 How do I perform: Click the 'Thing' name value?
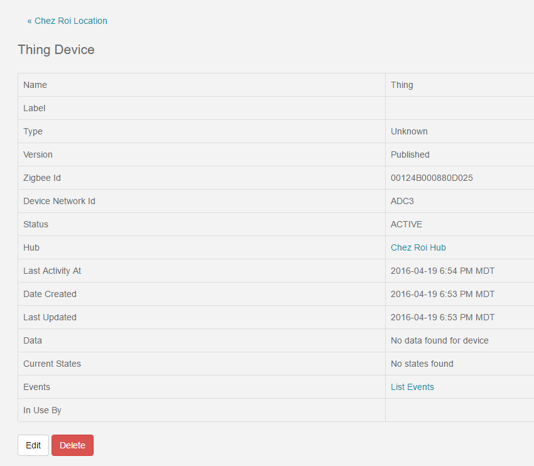point(402,85)
